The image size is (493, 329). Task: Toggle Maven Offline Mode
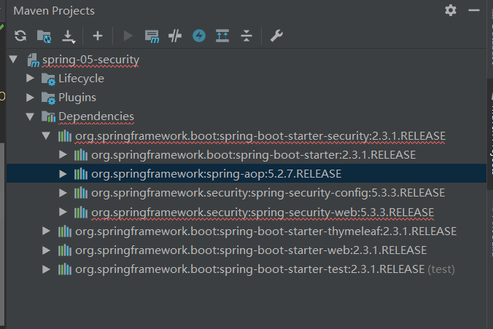click(174, 36)
